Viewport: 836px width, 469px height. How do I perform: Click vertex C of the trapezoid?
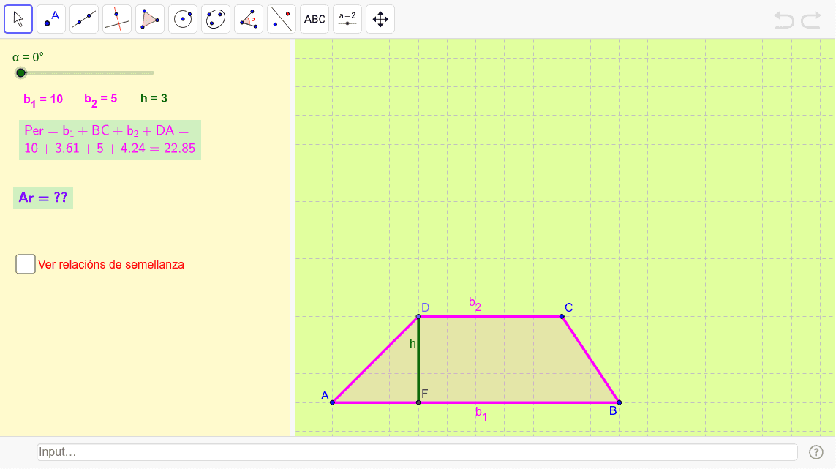(x=562, y=316)
